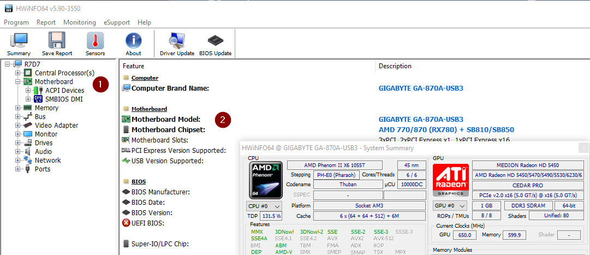Image resolution: width=590 pixels, height=255 pixels.
Task: Select the Network tree item label
Action: pos(48,160)
